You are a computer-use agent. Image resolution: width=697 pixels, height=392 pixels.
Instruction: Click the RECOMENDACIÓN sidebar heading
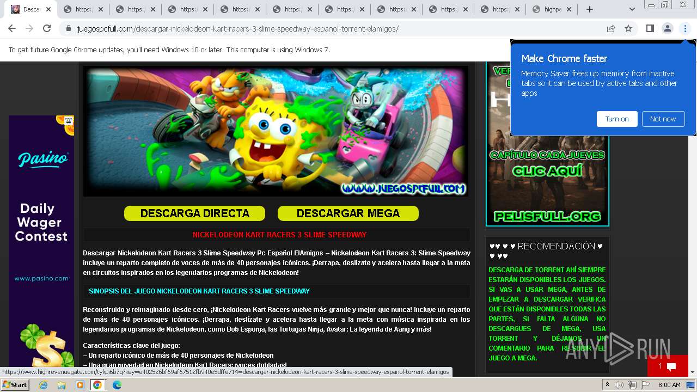(x=546, y=251)
